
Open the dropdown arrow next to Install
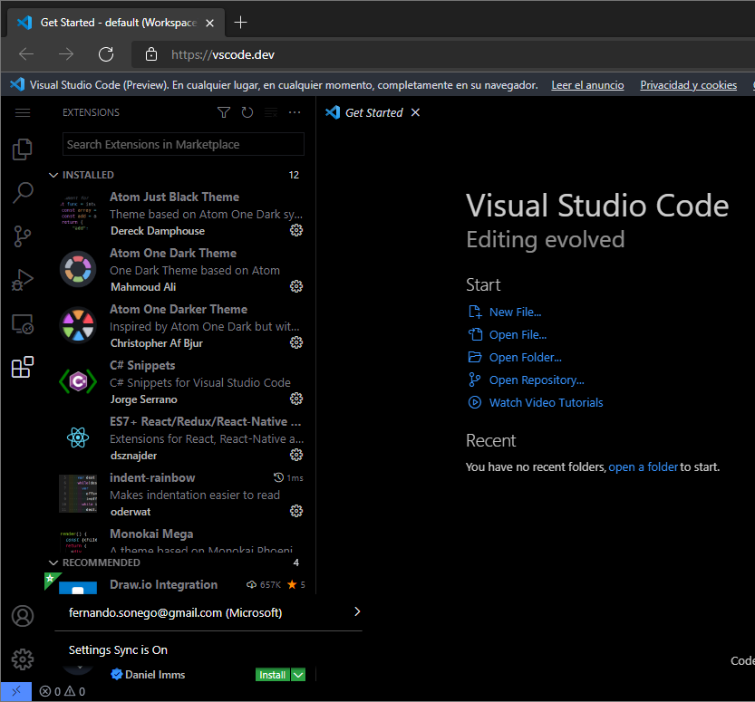[299, 674]
